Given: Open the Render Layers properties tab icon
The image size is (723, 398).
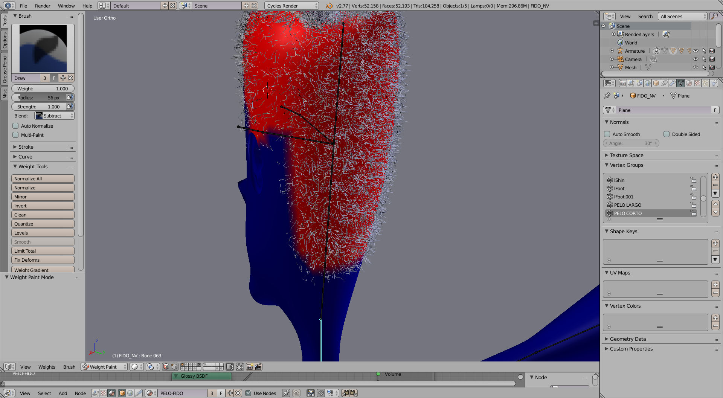Looking at the screenshot, I should 631,83.
